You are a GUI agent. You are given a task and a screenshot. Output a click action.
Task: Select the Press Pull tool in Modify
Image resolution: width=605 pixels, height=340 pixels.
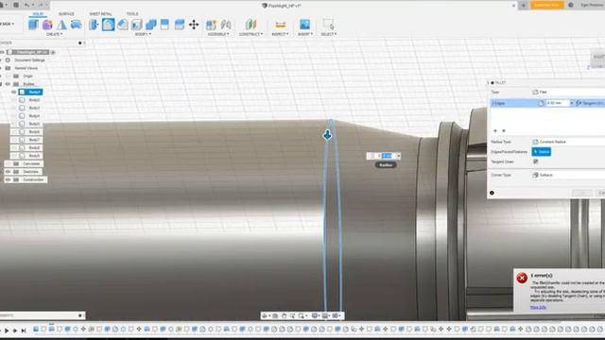94,25
